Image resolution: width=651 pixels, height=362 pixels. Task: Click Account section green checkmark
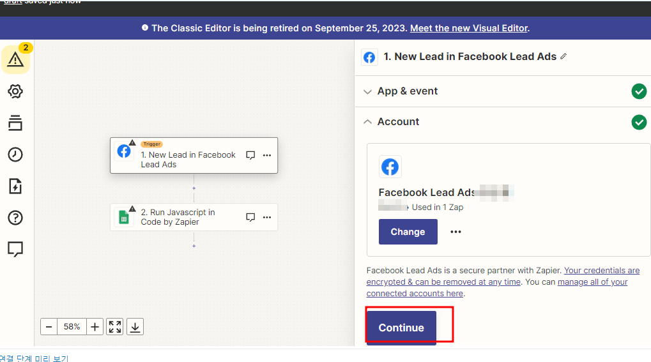tap(639, 122)
